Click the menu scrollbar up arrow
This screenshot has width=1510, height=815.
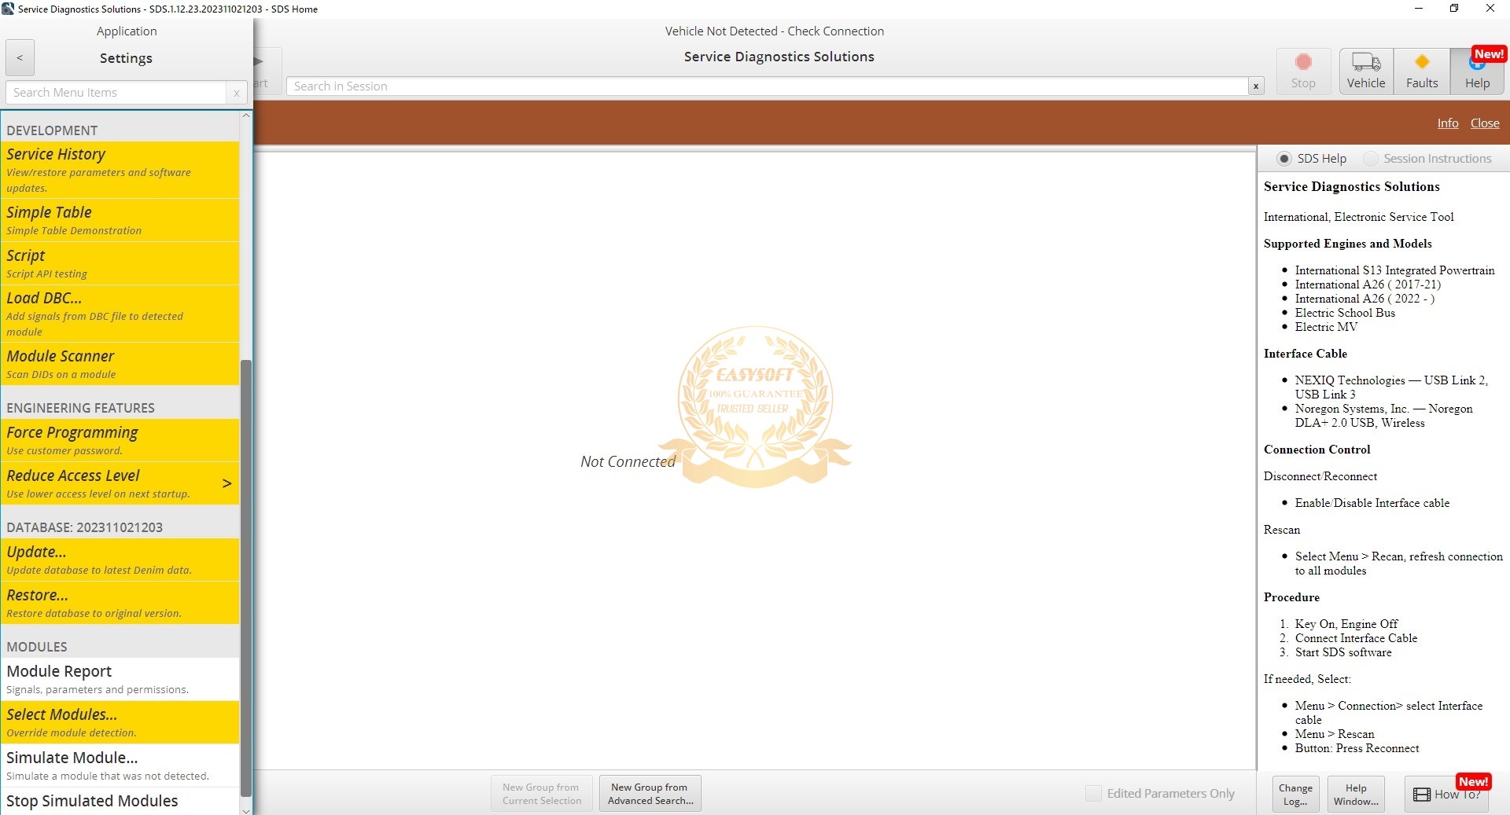click(246, 116)
